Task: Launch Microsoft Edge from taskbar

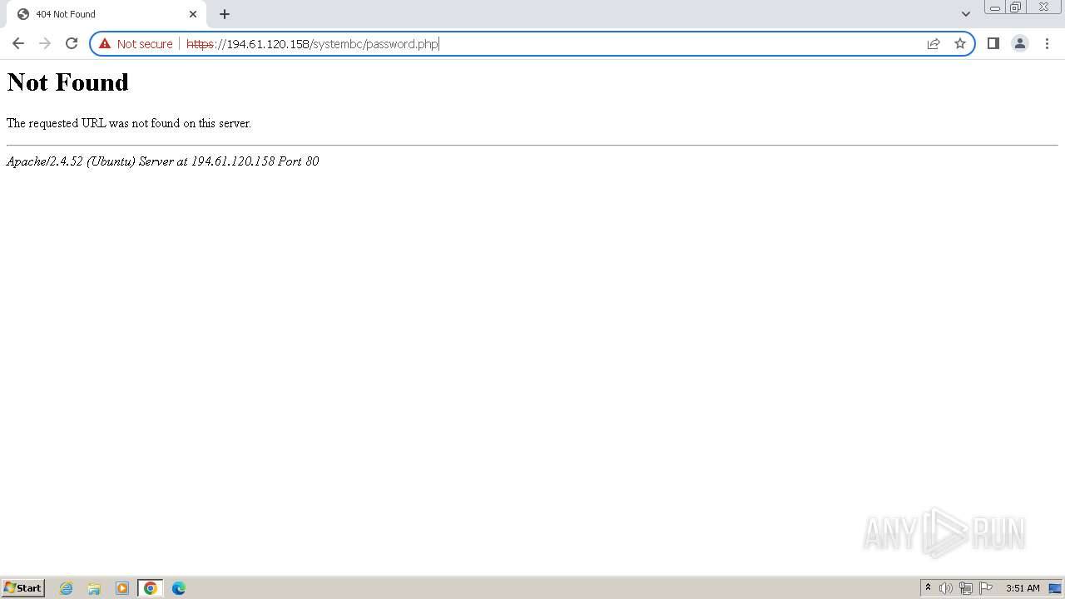Action: point(179,588)
